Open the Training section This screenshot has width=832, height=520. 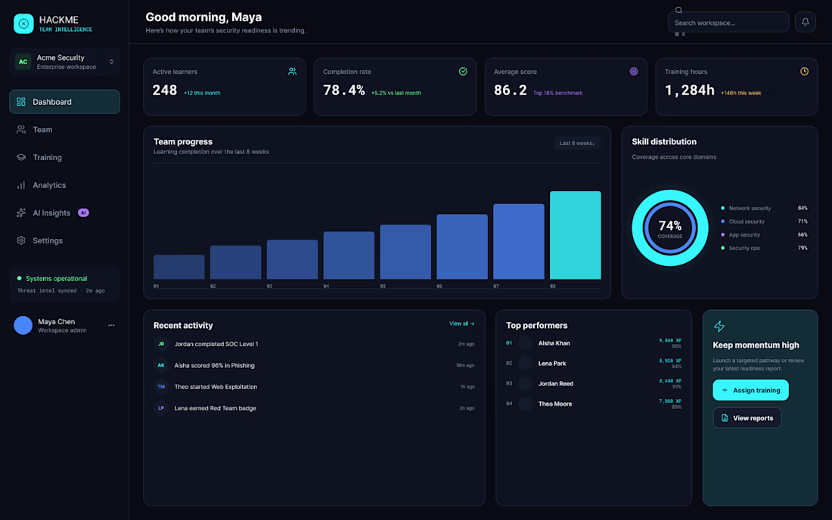(65, 157)
